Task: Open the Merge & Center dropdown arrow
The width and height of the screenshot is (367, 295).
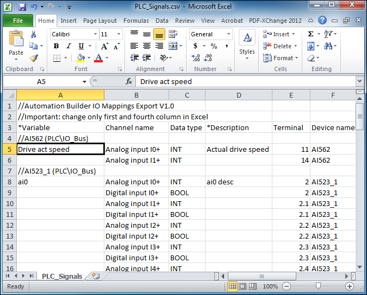Action: (x=181, y=46)
